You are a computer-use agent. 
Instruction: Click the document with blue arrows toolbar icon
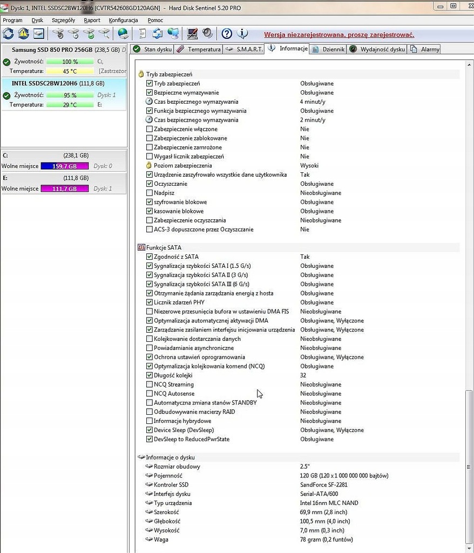coord(157,34)
